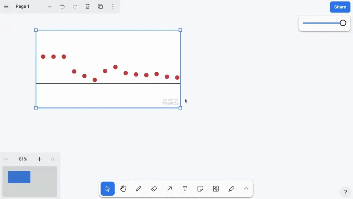The height and width of the screenshot is (199, 353).
Task: Collapse the minimap panel
Action: coord(53,159)
